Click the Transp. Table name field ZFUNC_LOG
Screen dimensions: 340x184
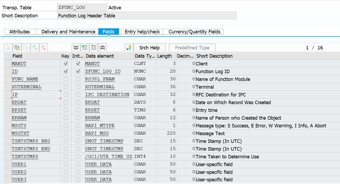tap(82, 7)
